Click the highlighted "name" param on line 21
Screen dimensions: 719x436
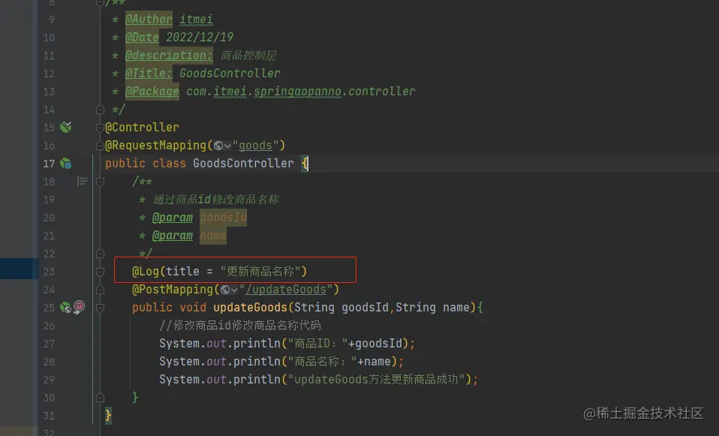tap(213, 235)
